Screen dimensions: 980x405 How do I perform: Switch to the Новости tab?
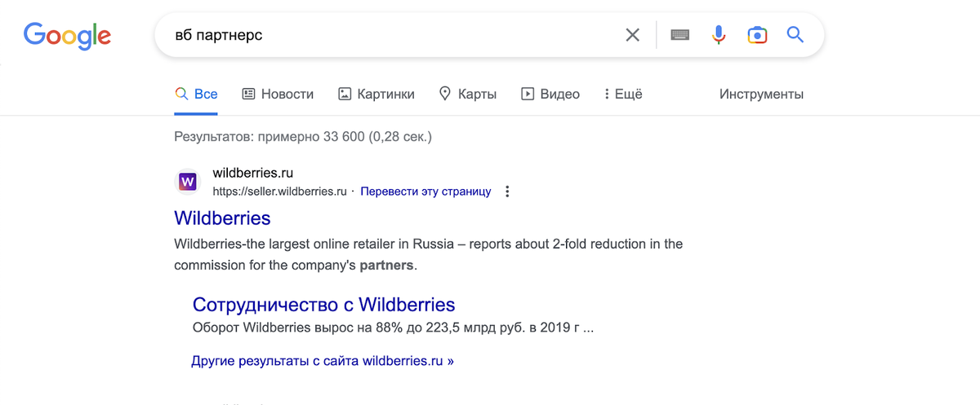(278, 94)
